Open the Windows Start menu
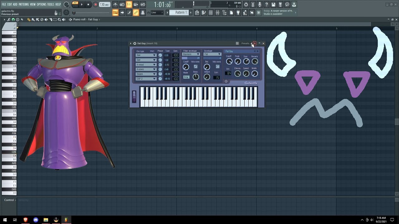The height and width of the screenshot is (224, 399). coord(5,220)
